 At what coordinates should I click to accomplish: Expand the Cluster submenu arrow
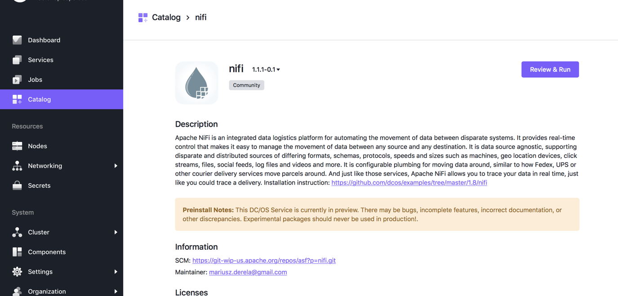click(116, 232)
